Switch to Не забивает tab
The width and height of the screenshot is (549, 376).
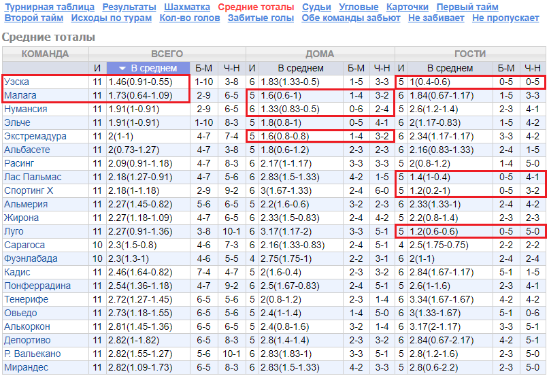pos(436,18)
